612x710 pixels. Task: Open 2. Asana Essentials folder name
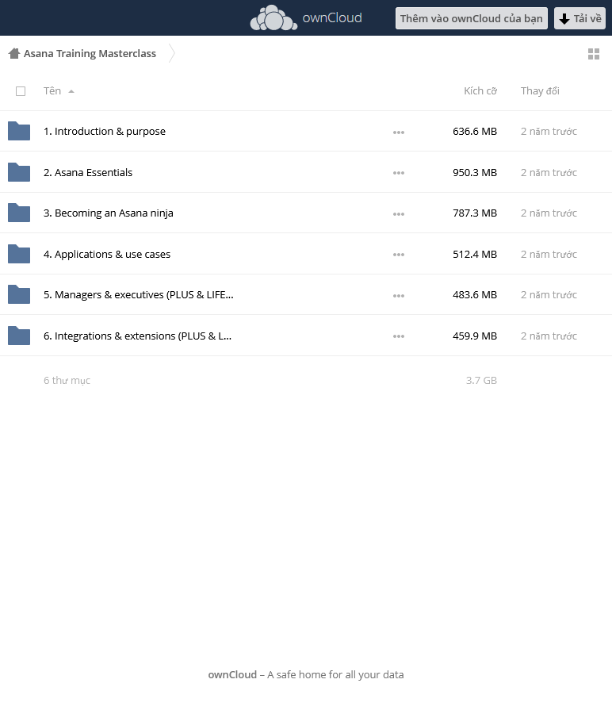(88, 172)
